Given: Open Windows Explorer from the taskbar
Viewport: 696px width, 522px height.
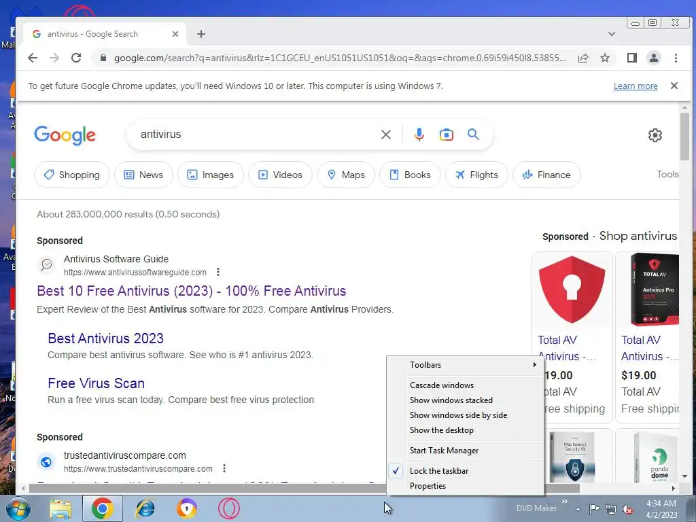Looking at the screenshot, I should (x=60, y=508).
